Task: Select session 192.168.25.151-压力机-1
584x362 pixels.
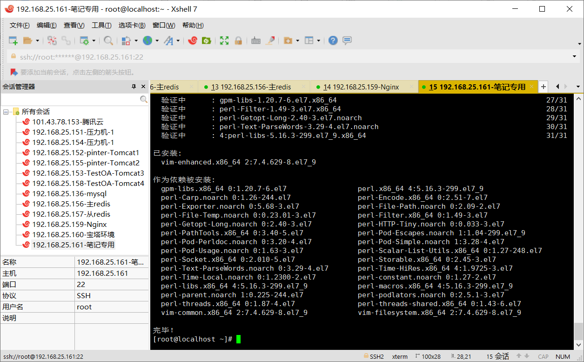Action: coord(73,132)
